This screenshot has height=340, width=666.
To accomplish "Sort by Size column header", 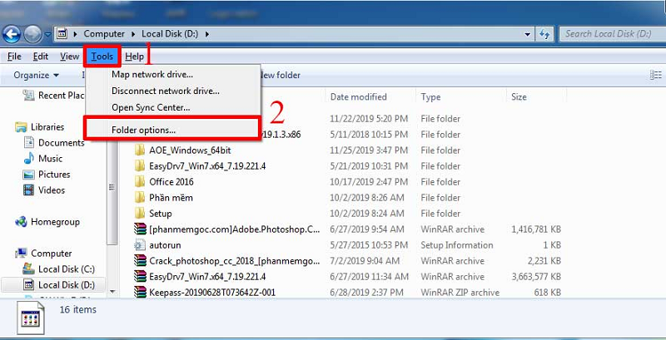I will 519,97.
